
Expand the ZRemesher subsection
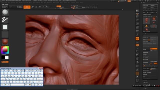(146, 71)
